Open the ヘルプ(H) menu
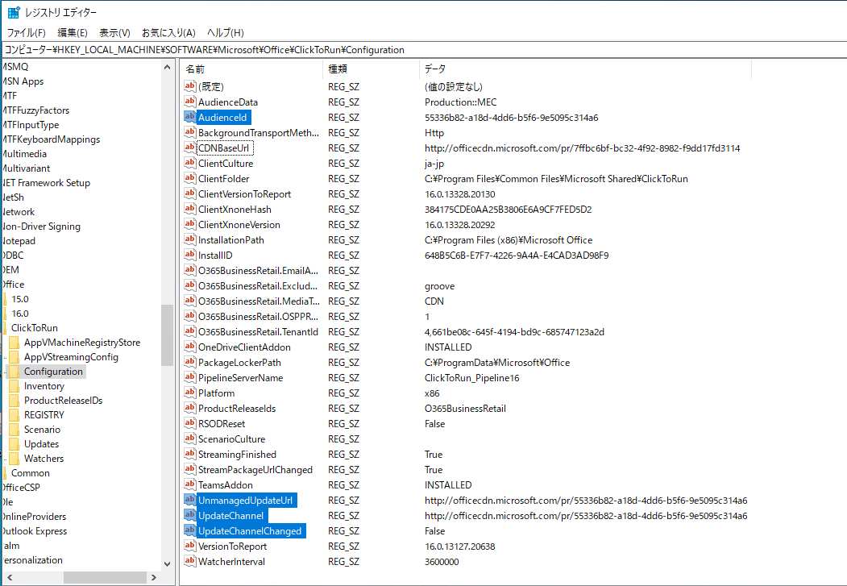 [226, 33]
